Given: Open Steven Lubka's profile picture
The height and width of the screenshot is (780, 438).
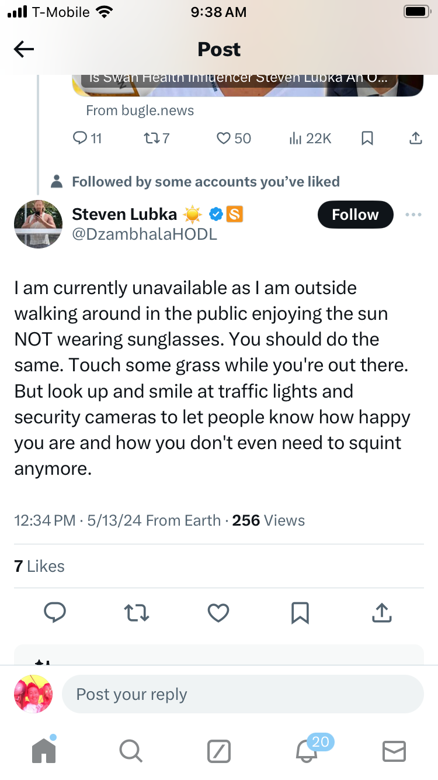Looking at the screenshot, I should [38, 224].
